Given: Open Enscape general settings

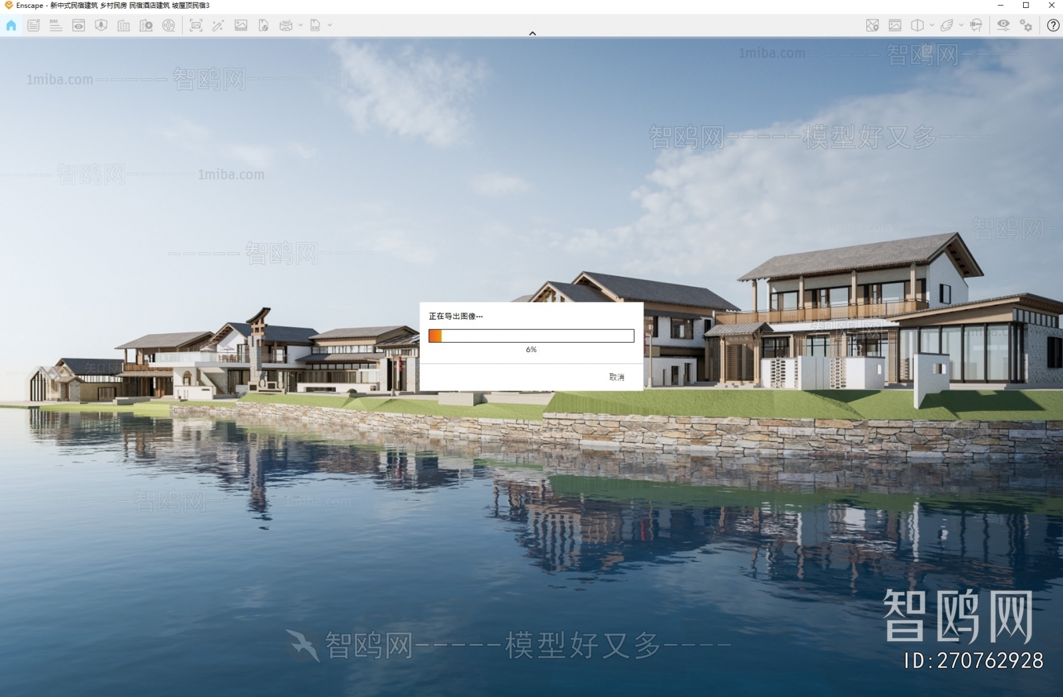Looking at the screenshot, I should click(1026, 25).
